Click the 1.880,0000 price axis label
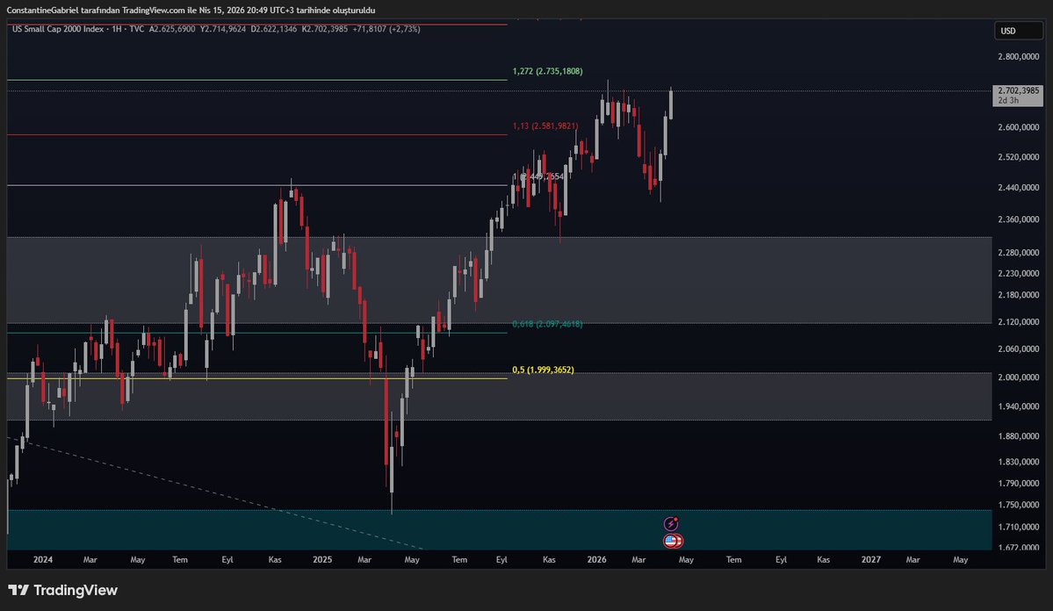 point(1018,436)
